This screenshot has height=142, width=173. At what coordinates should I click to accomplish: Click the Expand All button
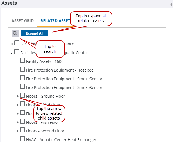[35, 33]
